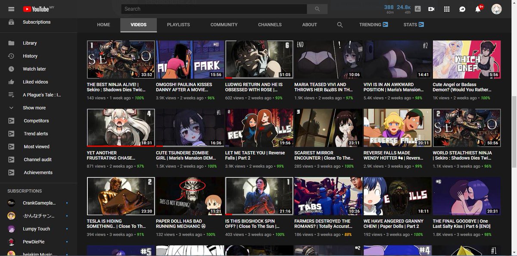Viewport: 517px width, 256px height.
Task: Open the vidIQ TRENDING tab
Action: (374, 25)
